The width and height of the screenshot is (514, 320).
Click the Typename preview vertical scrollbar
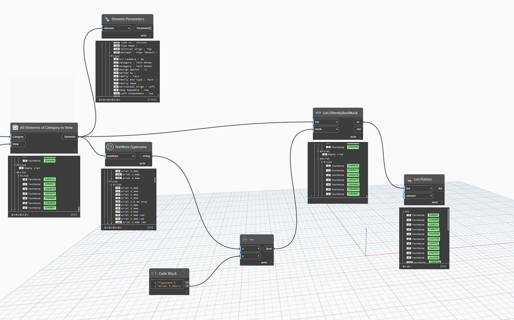(155, 180)
